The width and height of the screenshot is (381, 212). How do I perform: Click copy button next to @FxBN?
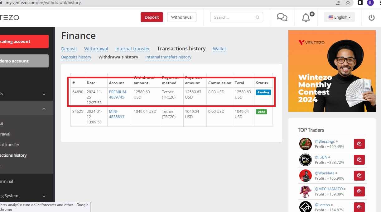[359, 160]
